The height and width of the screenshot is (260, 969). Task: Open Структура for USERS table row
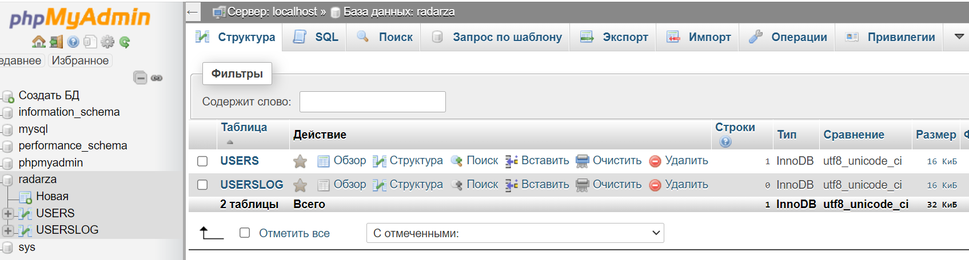click(x=408, y=161)
